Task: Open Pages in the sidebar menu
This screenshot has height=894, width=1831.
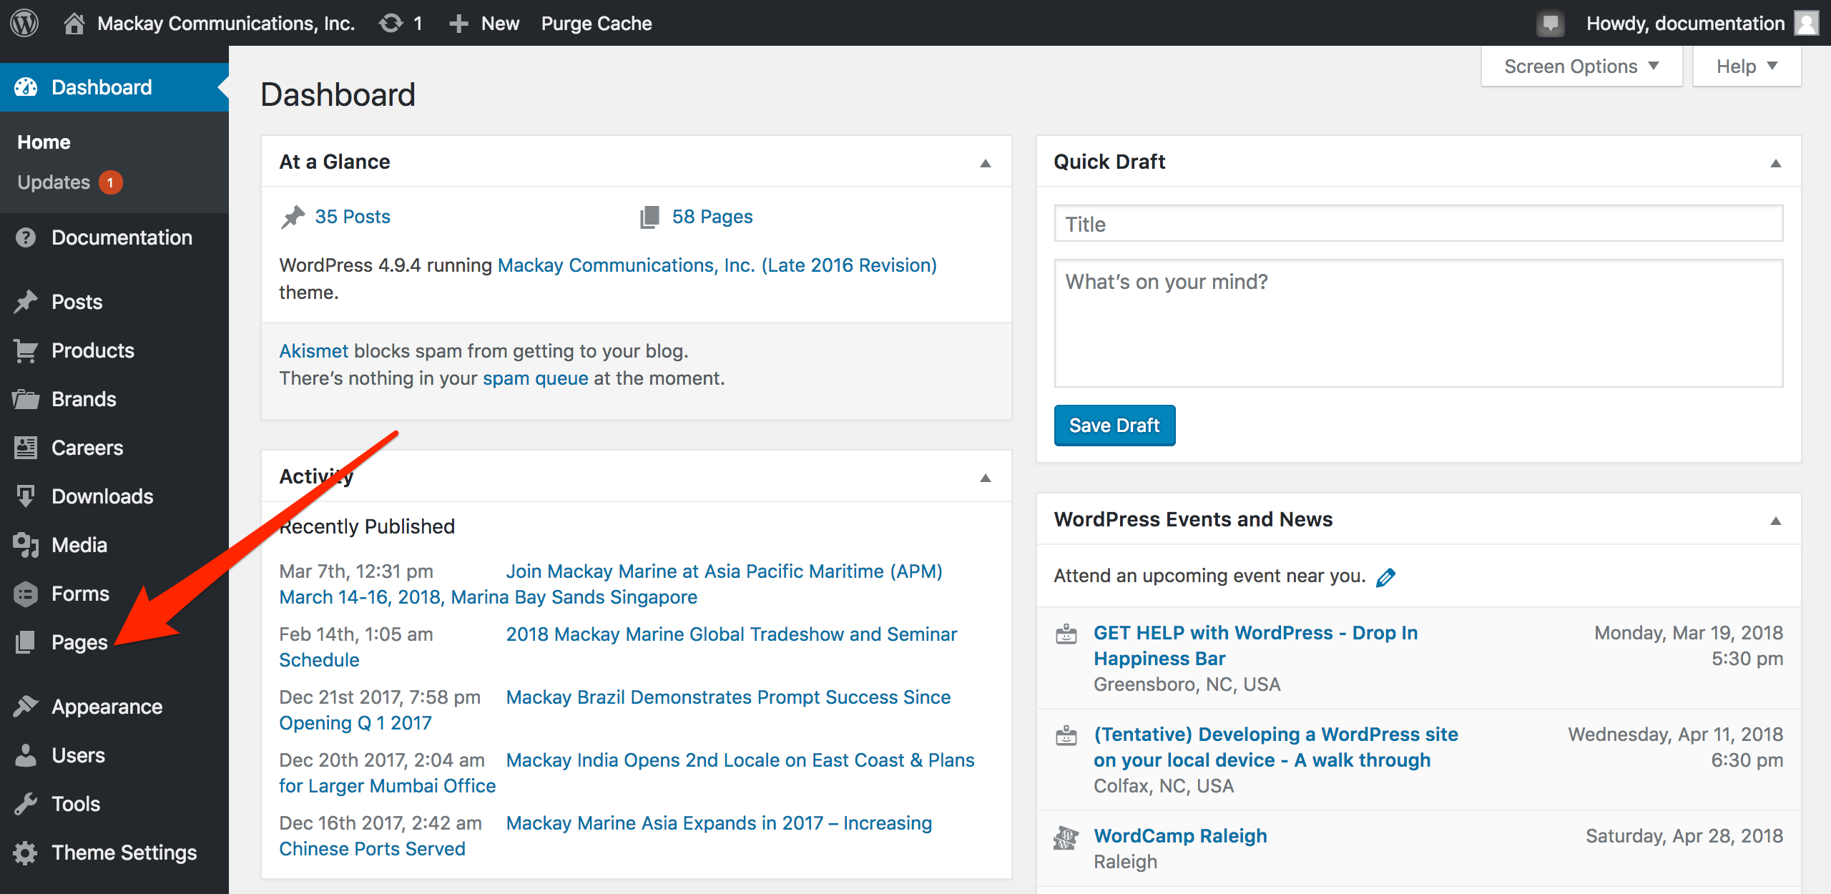Action: coord(79,642)
